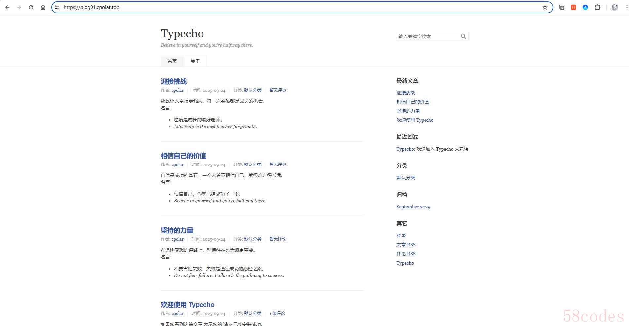This screenshot has width=629, height=326.
Task: Open the browser profile avatar
Action: pos(615,7)
